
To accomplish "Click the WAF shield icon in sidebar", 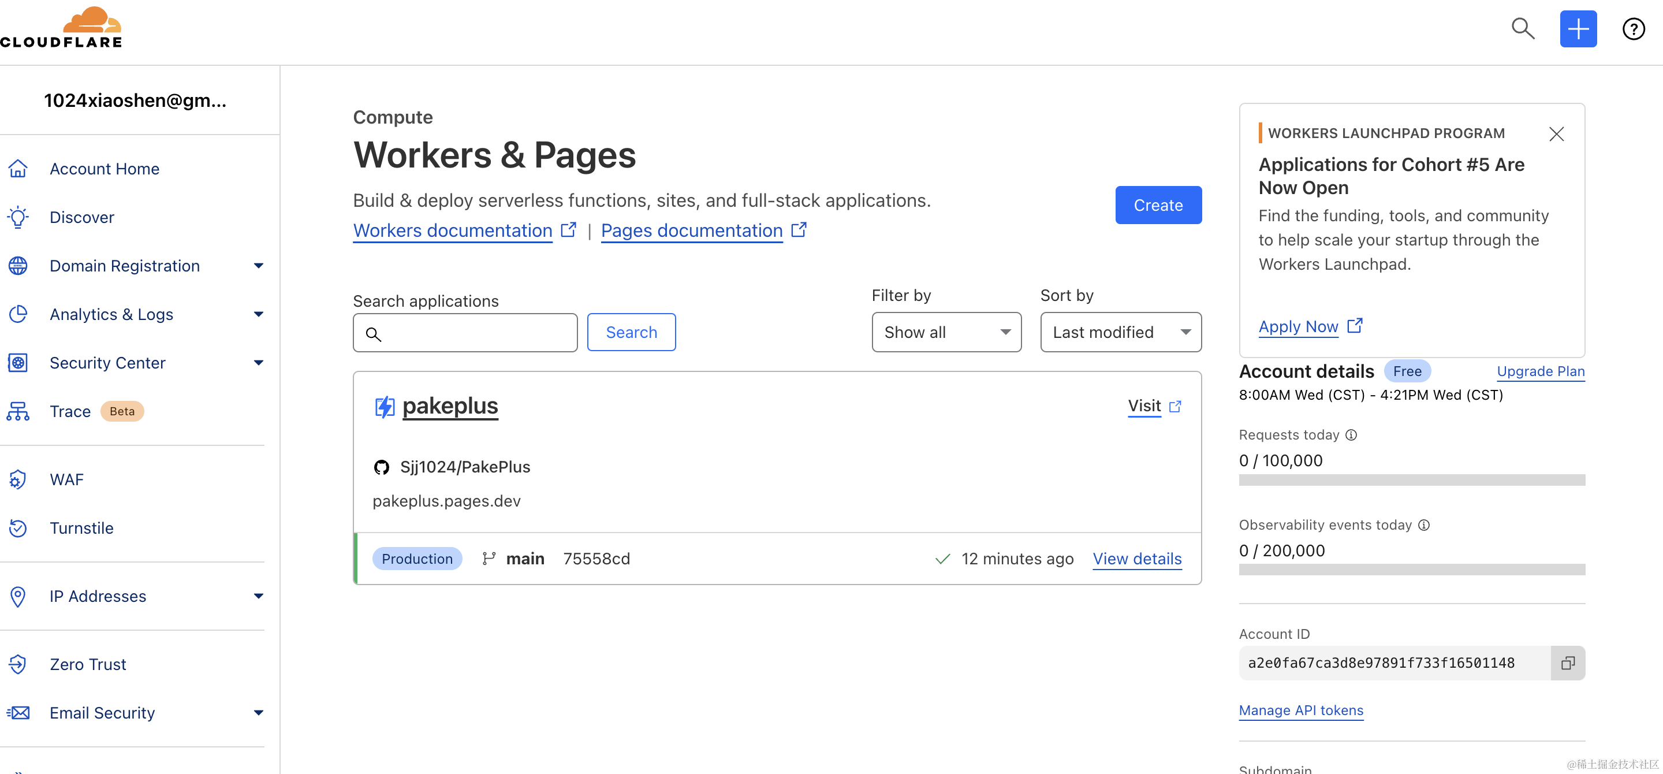I will 18,479.
